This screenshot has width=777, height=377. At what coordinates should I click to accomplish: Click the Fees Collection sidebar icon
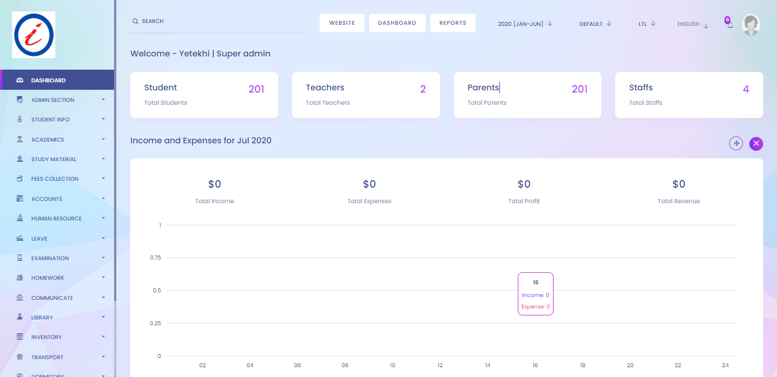20,179
